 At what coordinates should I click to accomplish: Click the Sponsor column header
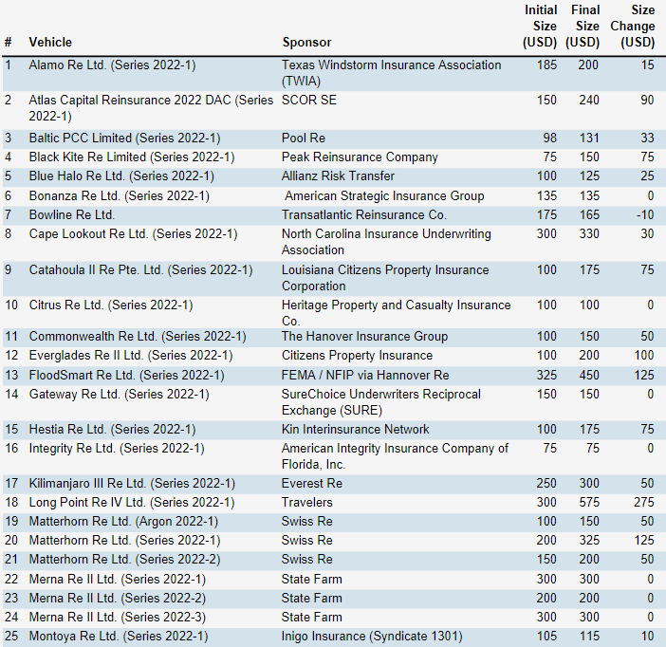(x=306, y=42)
